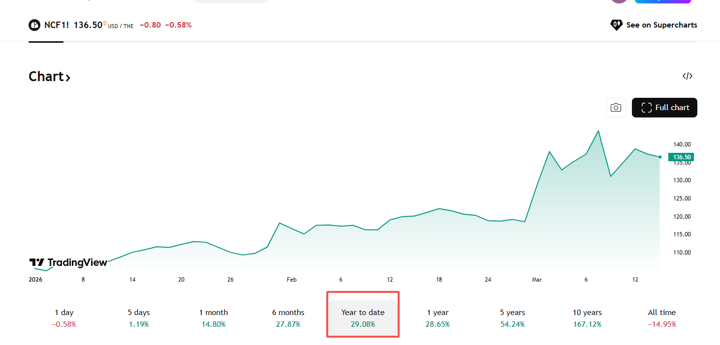Click the embed code icon
Image resolution: width=720 pixels, height=345 pixels.
coord(688,76)
